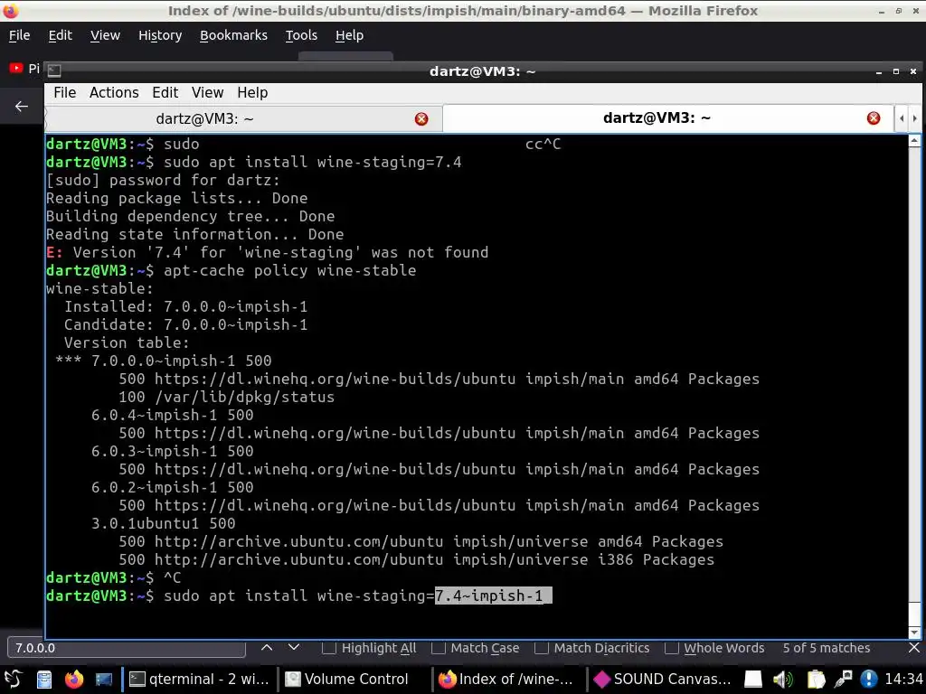Click the 'Installed: 7.0.0.0~impish-1' line

(185, 307)
